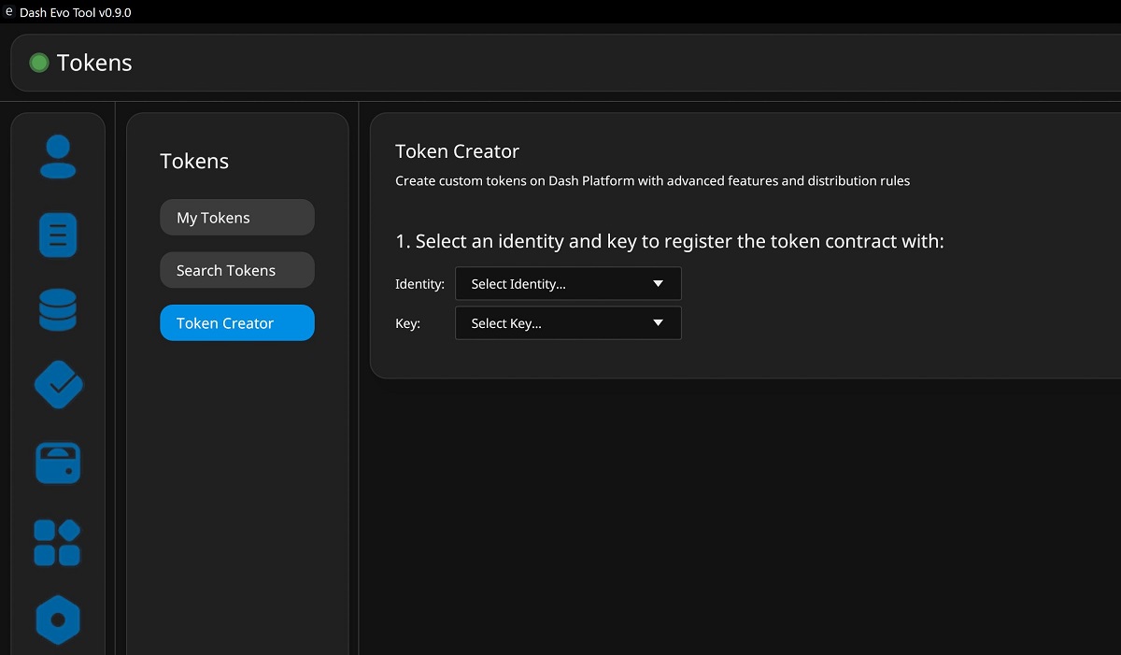This screenshot has width=1121, height=655.
Task: Click the Token Creator heading
Action: pyautogui.click(x=457, y=151)
